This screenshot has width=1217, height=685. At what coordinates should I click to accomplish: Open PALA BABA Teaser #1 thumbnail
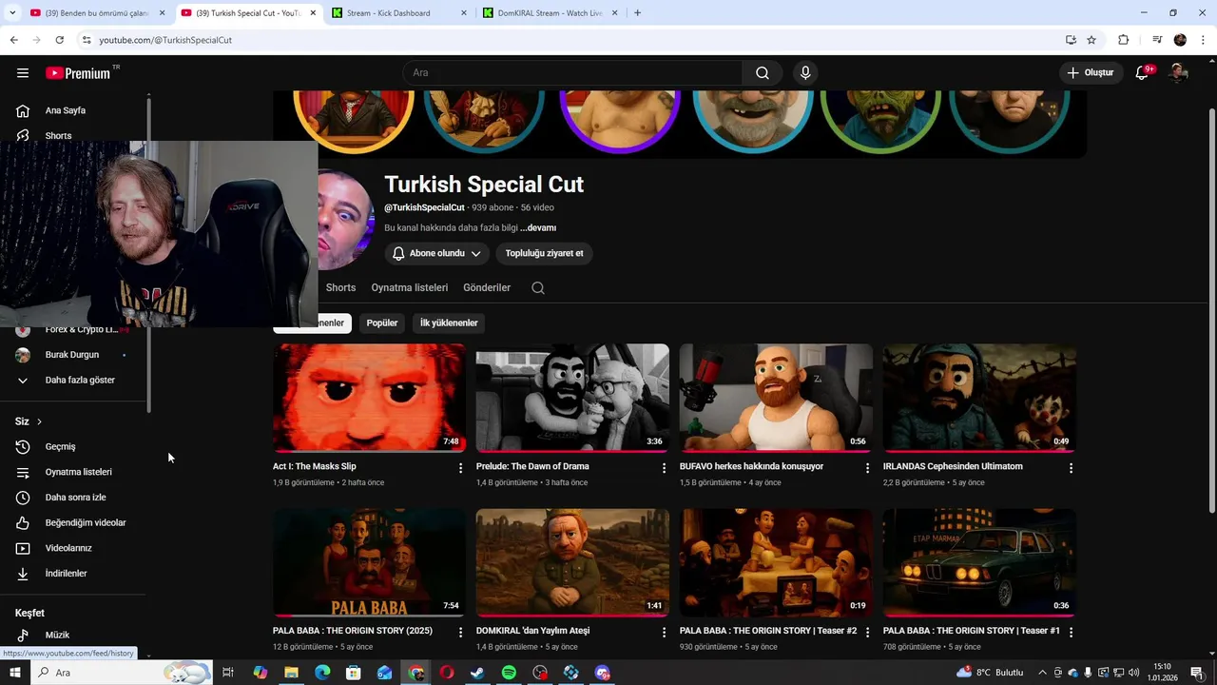point(979,562)
